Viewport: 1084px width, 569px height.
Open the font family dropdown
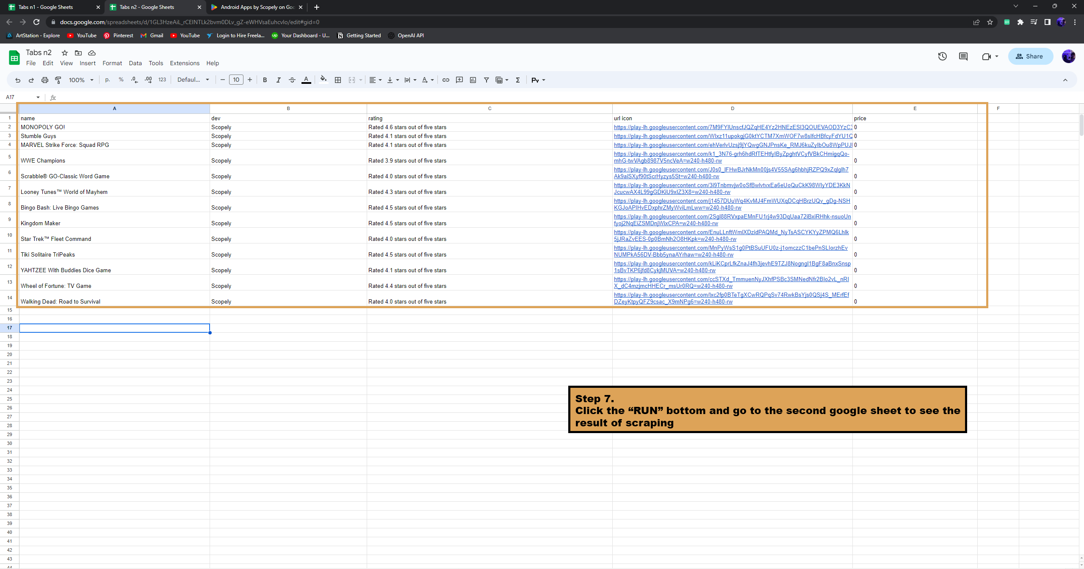(193, 80)
